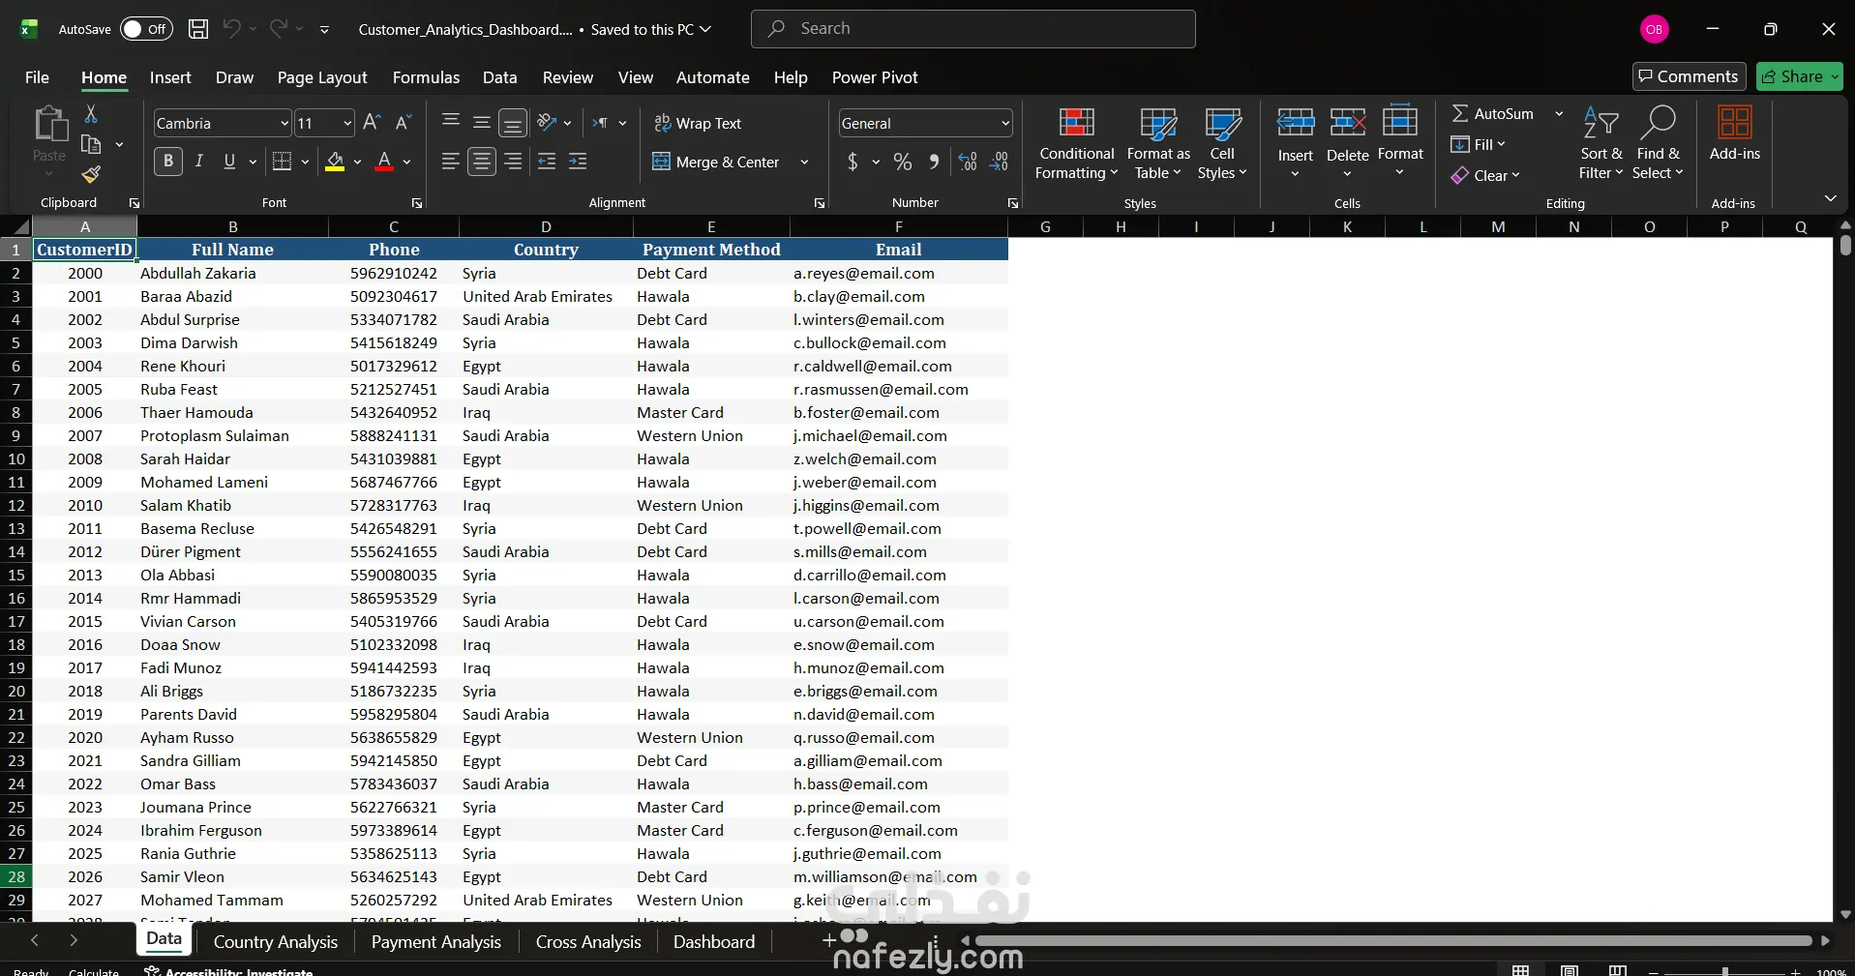Open the Add-ins icon
The height and width of the screenshot is (976, 1855).
[1734, 133]
